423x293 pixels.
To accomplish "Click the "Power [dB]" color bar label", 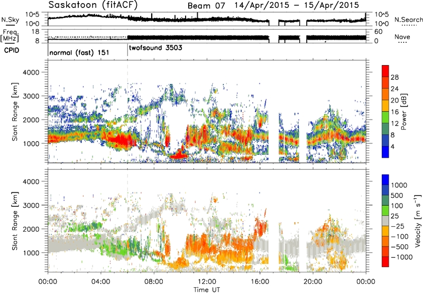I will (x=403, y=112).
